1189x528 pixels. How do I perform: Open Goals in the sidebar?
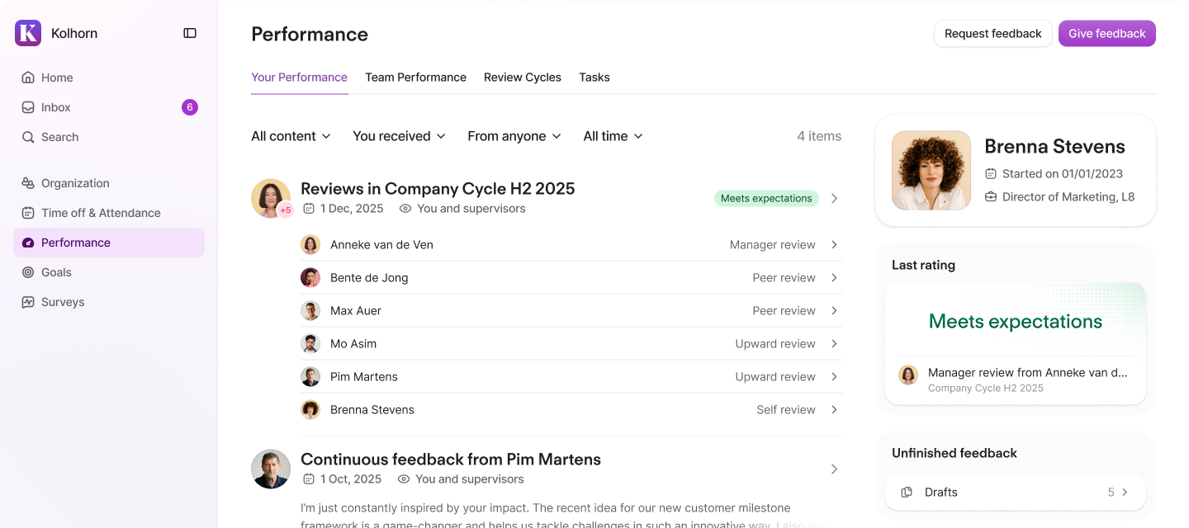(x=109, y=272)
